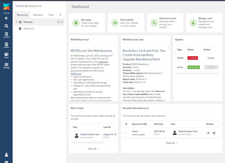Open the Manage menu in the sidebar
Image resolution: width=225 pixels, height=163 pixels.
coord(6,65)
